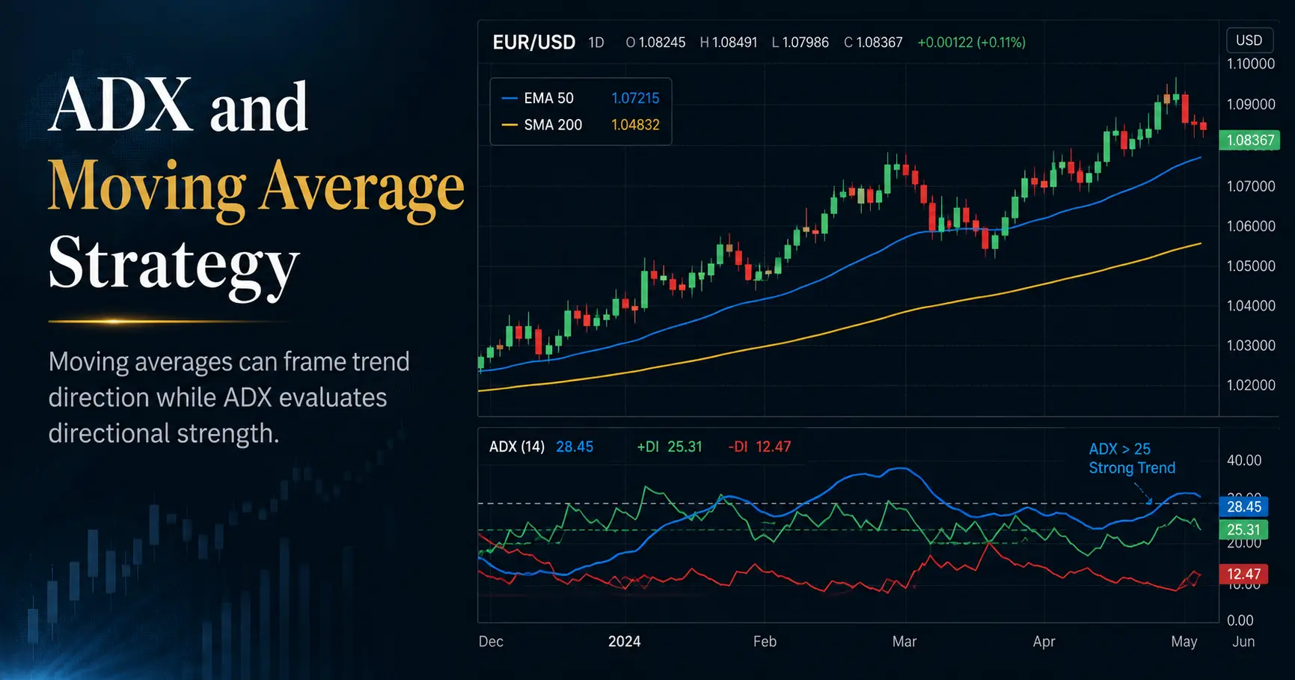Click the open price O 1.08245

pyautogui.click(x=655, y=43)
